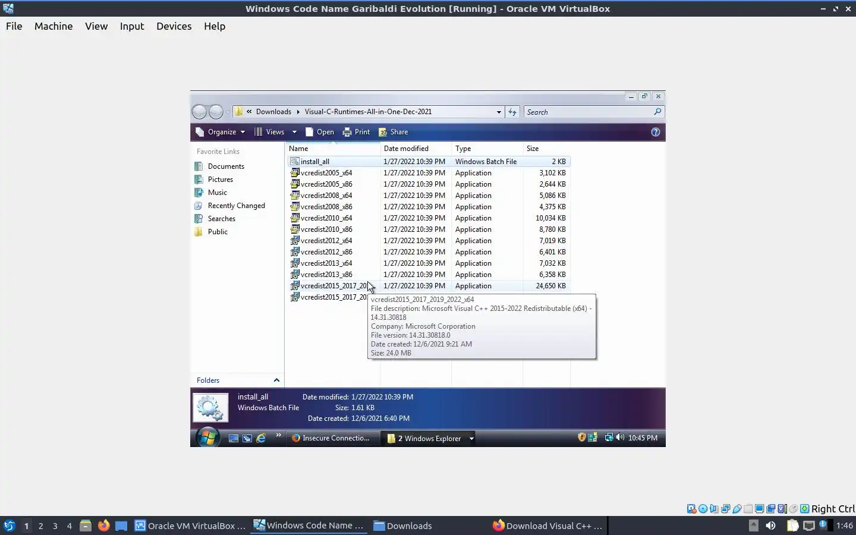Image resolution: width=856 pixels, height=535 pixels.
Task: Sort by Size column header
Action: (x=547, y=149)
